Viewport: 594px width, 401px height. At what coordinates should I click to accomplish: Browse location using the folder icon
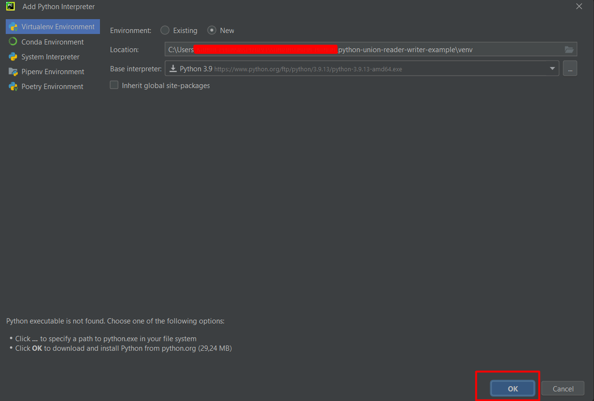tap(569, 49)
